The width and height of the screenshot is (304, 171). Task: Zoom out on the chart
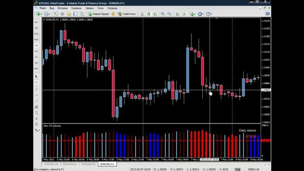point(169,14)
